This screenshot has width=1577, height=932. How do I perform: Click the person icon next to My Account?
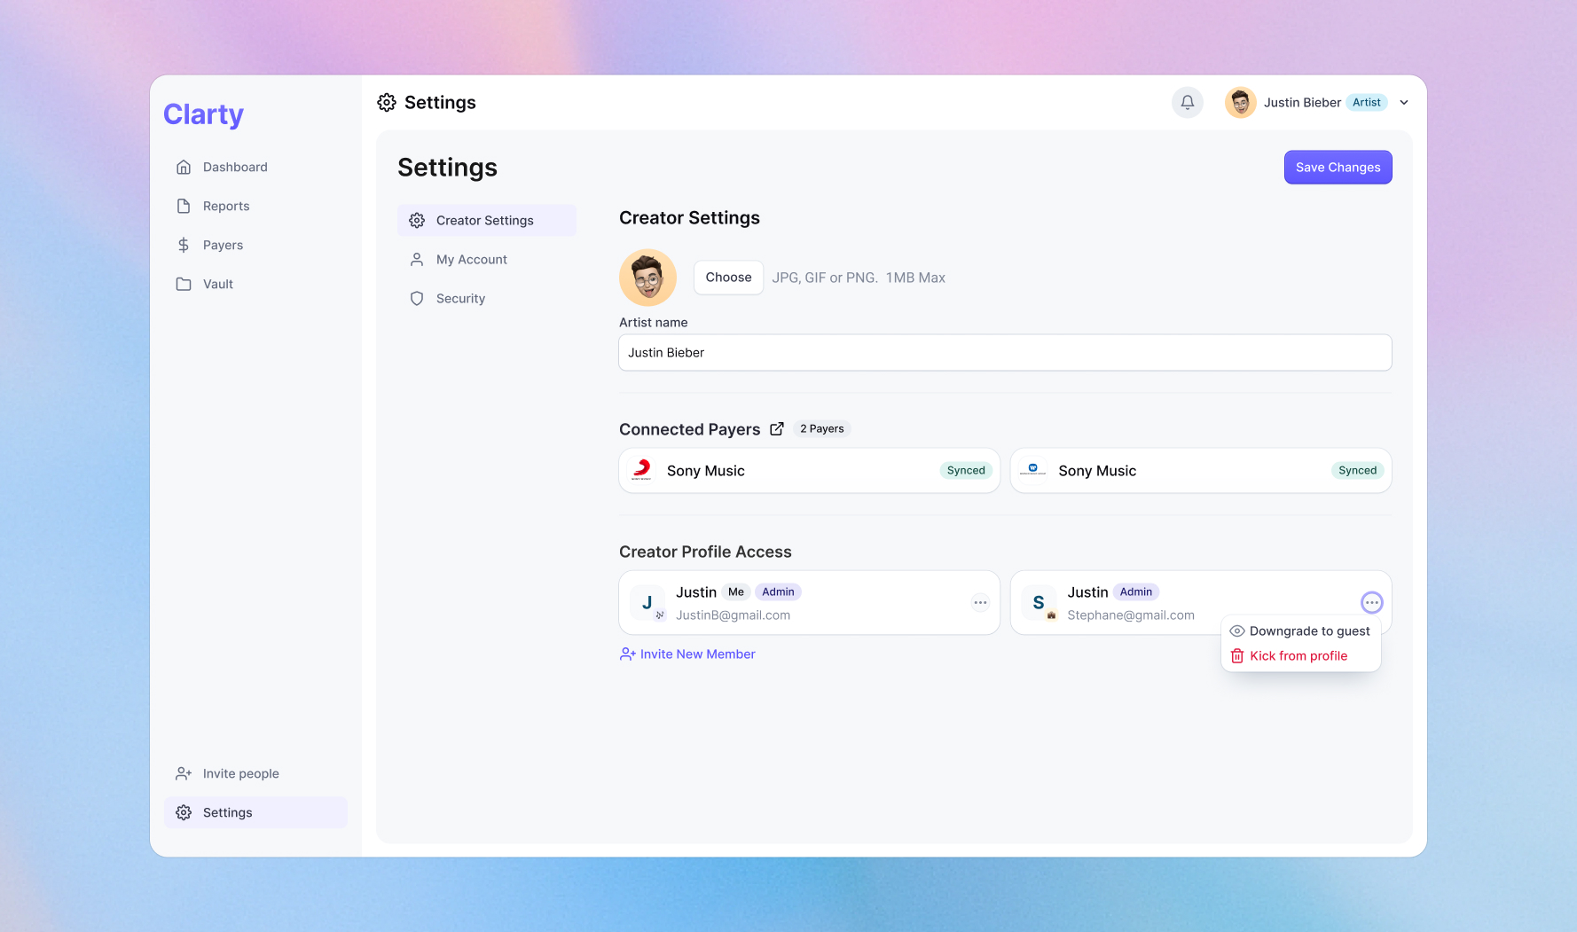click(x=417, y=259)
